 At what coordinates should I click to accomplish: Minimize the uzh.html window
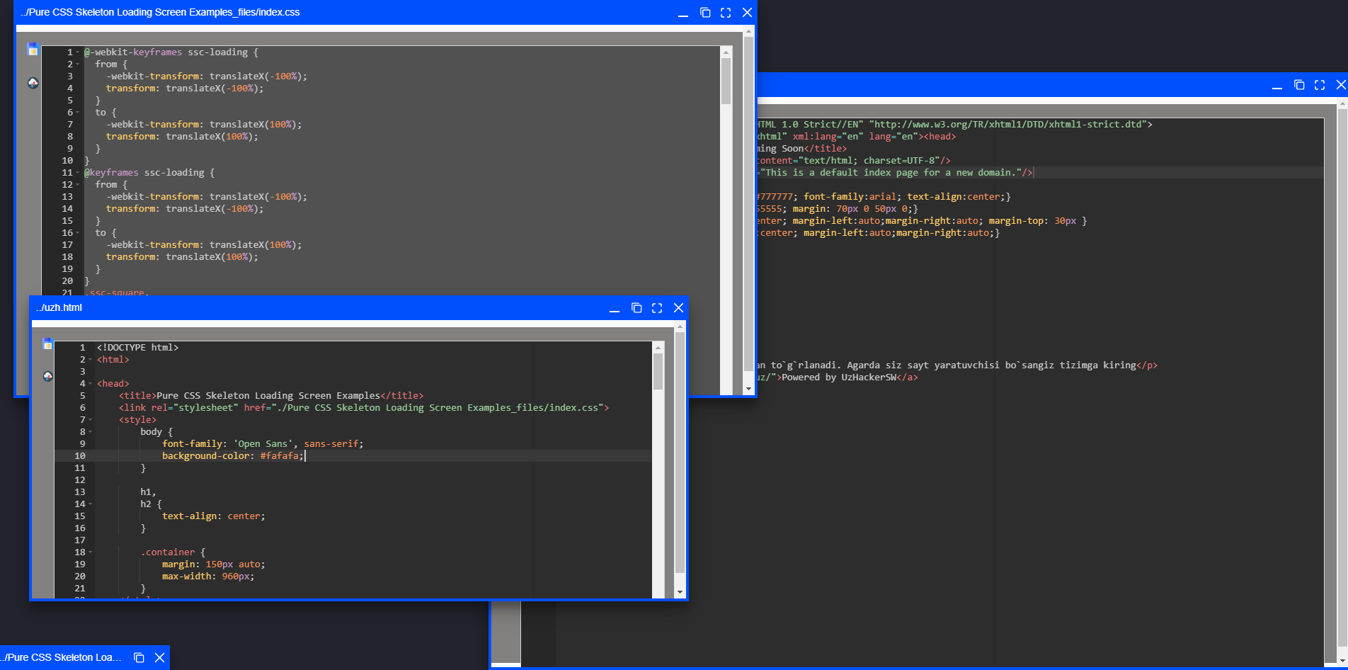click(x=615, y=308)
